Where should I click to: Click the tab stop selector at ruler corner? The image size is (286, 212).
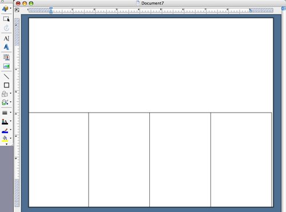[17, 10]
